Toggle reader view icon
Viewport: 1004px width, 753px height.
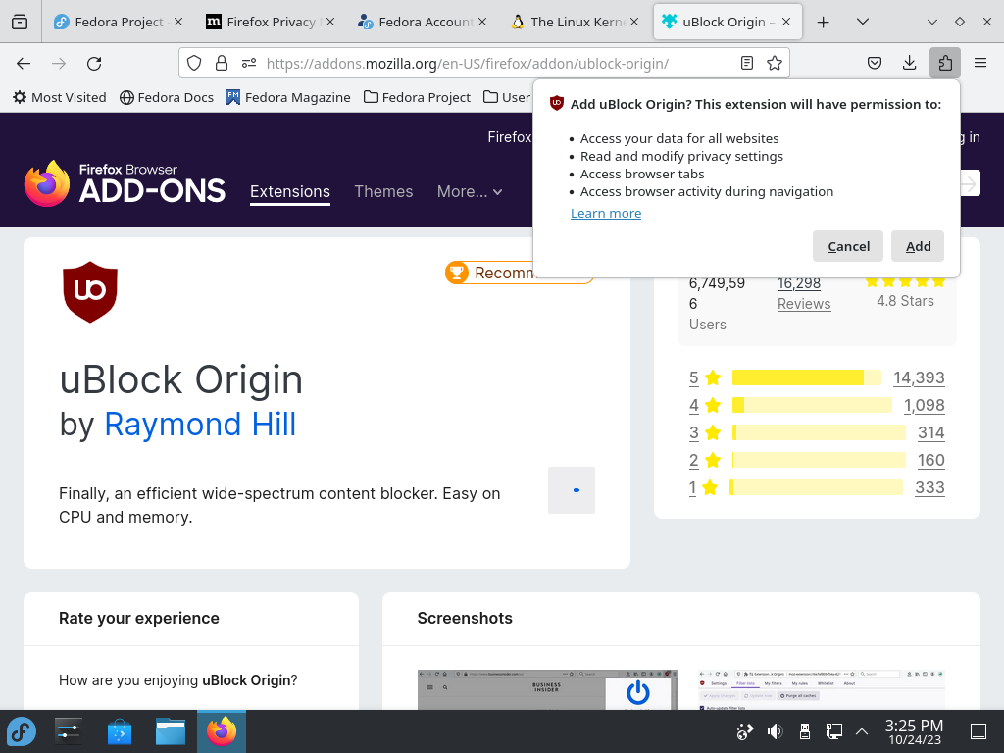click(x=746, y=63)
